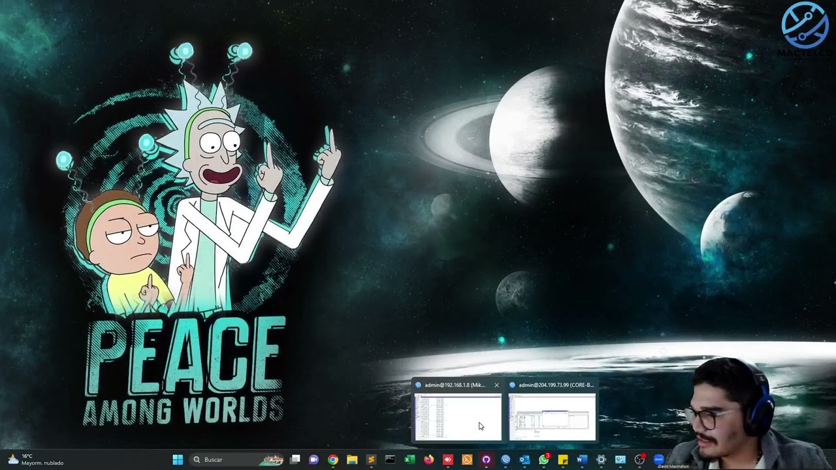Open Outlook from the taskbar
Screen dimensions: 836x470
[524, 460]
